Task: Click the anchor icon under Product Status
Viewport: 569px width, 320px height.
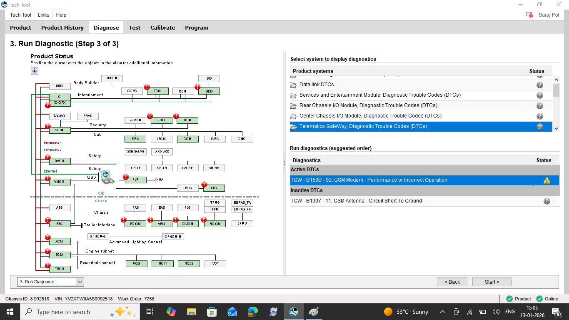Action: click(x=35, y=71)
